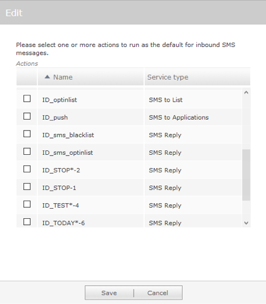Tick the ID_sms_blacklist checkbox

pyautogui.click(x=27, y=134)
